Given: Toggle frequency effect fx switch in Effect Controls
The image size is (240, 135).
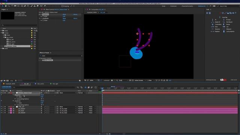Looking at the screenshot, I should [x=41, y=14].
